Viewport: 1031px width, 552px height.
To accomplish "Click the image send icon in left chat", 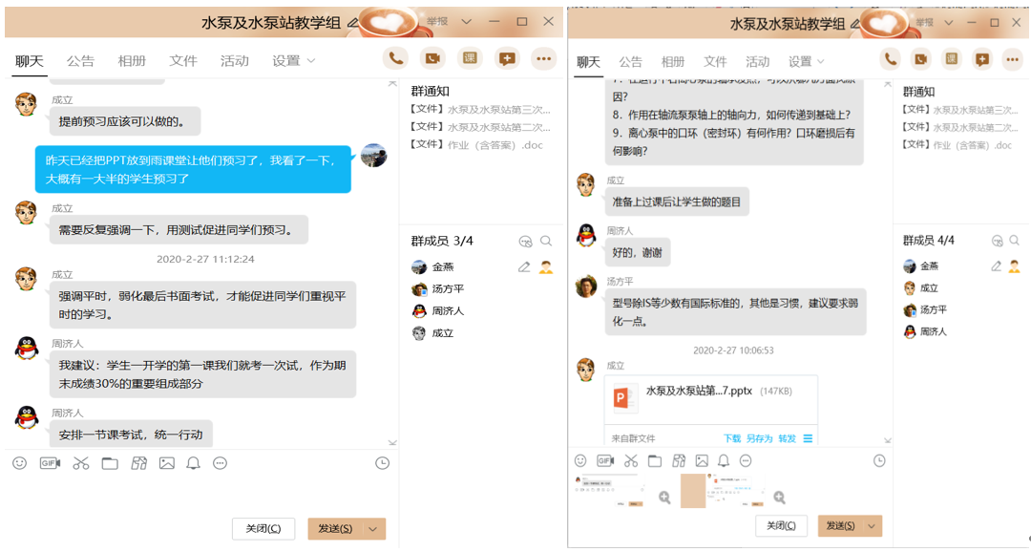I will (x=167, y=463).
